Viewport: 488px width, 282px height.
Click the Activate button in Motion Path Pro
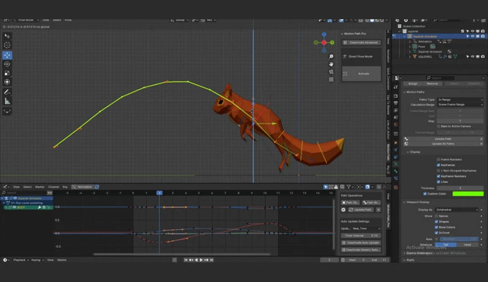361,73
